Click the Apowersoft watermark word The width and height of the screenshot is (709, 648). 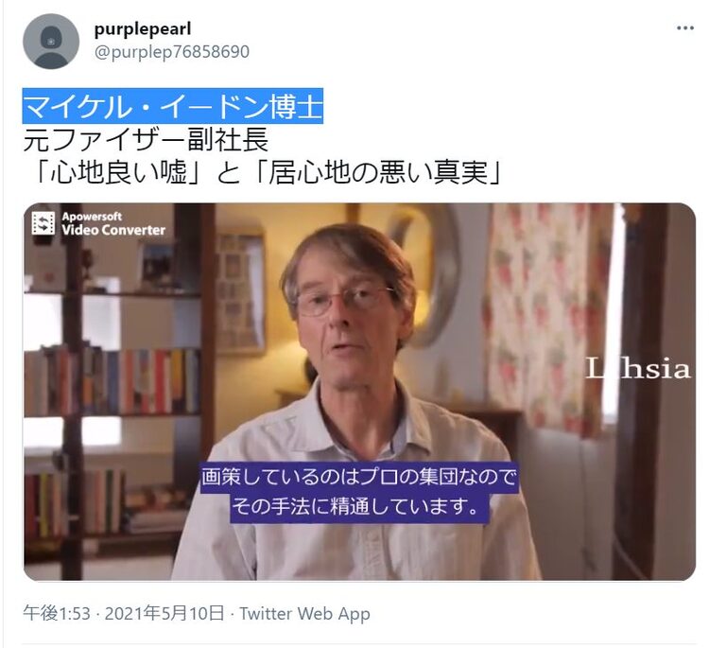click(x=93, y=217)
